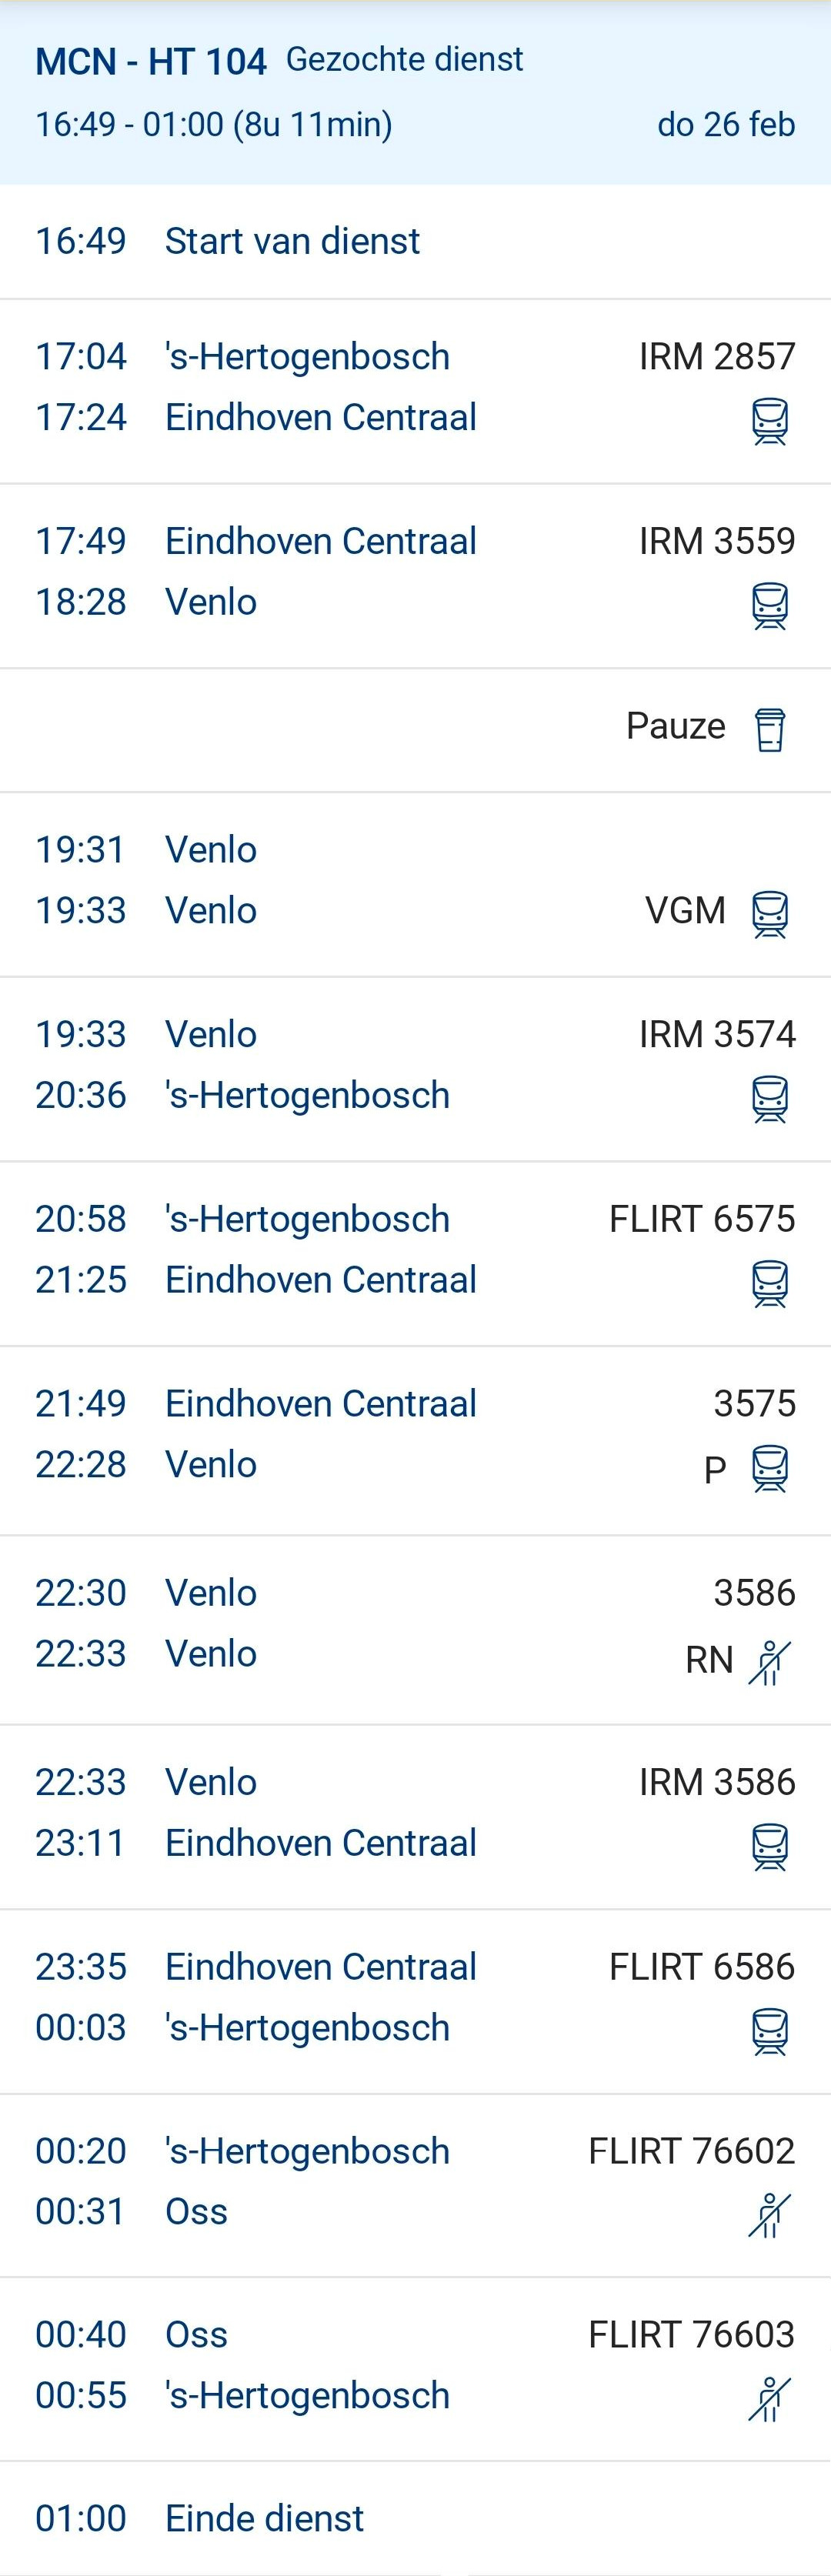Click train icon for IRM 3574
This screenshot has height=2576, width=831.
tap(769, 1099)
